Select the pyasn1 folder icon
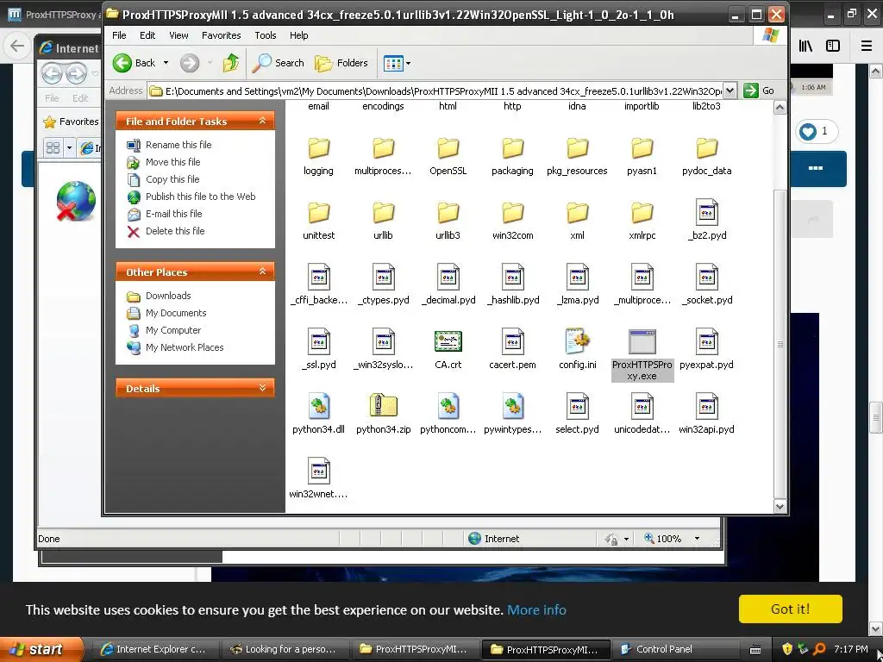 coord(642,148)
